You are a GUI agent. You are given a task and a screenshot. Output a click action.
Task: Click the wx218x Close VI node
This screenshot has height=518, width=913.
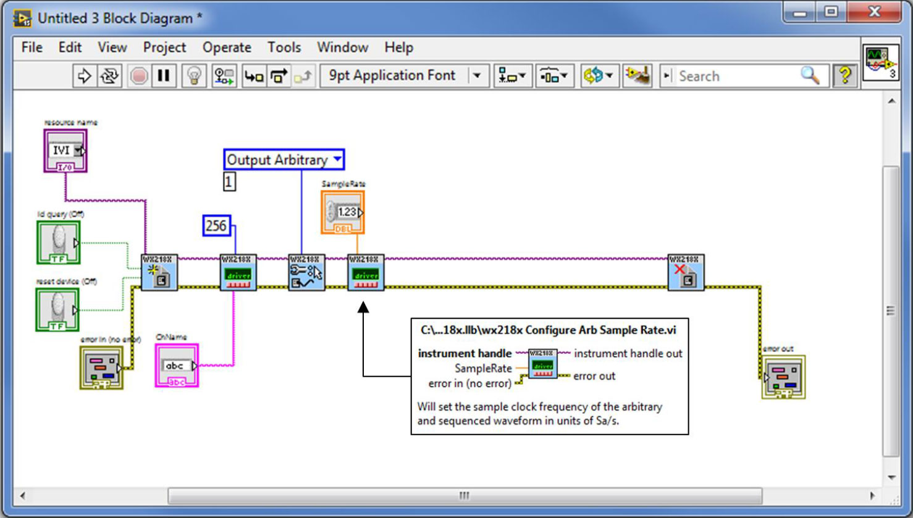tap(686, 272)
